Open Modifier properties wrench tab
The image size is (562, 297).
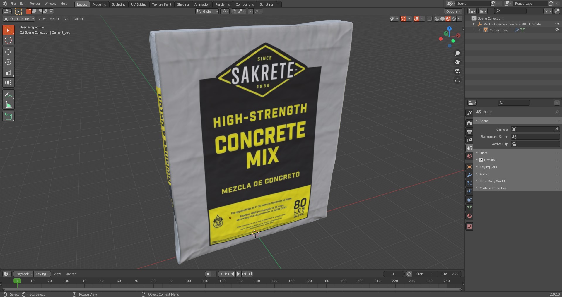(x=469, y=175)
